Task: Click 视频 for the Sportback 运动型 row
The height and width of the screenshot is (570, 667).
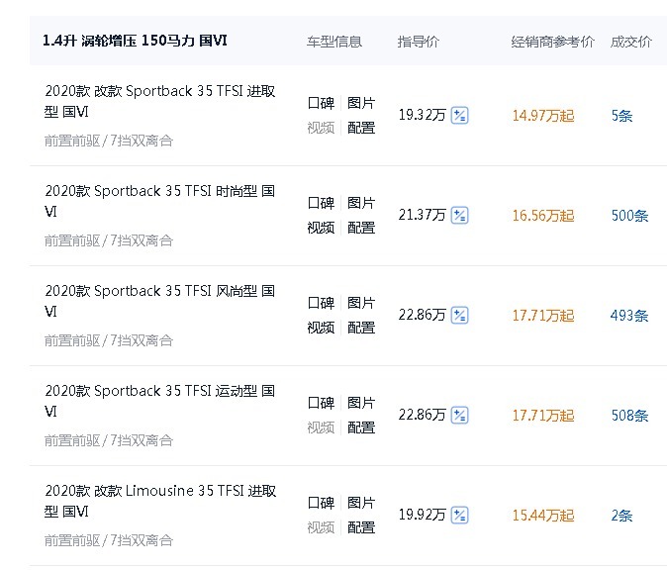Action: click(321, 427)
